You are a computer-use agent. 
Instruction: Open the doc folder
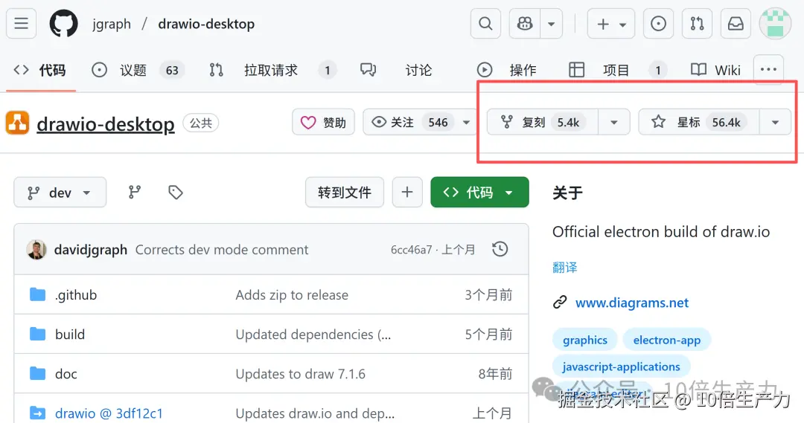pos(66,374)
